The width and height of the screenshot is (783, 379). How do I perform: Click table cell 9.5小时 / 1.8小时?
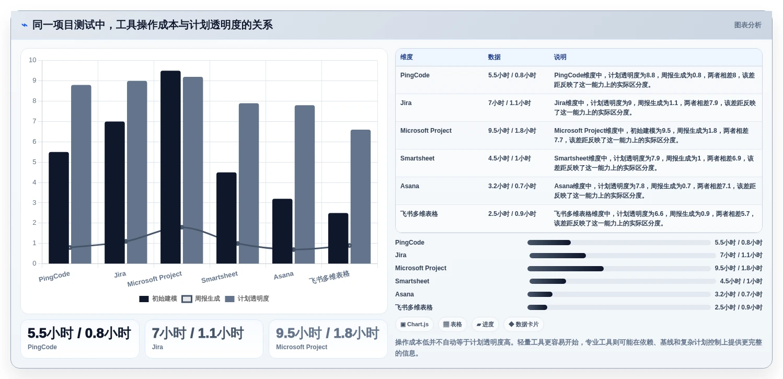(x=512, y=131)
